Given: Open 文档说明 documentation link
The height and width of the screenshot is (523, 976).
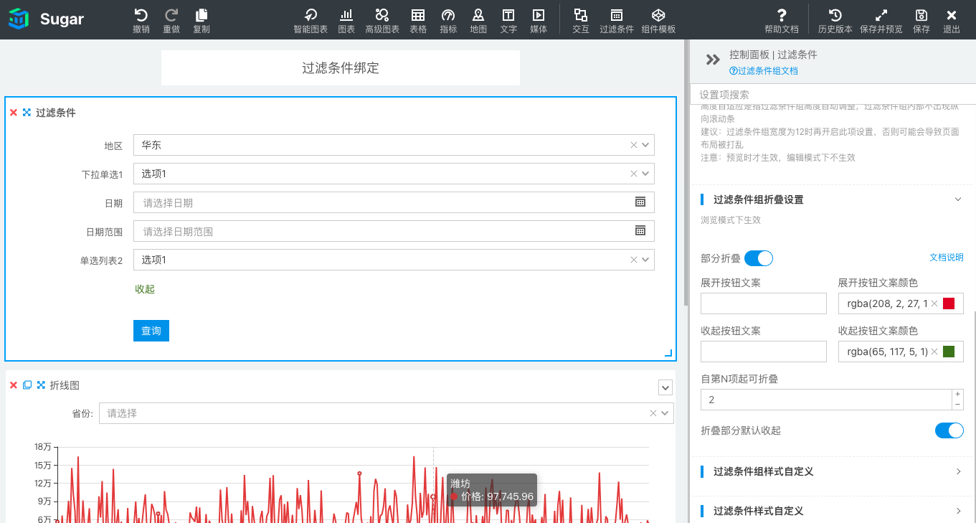Looking at the screenshot, I should [947, 258].
